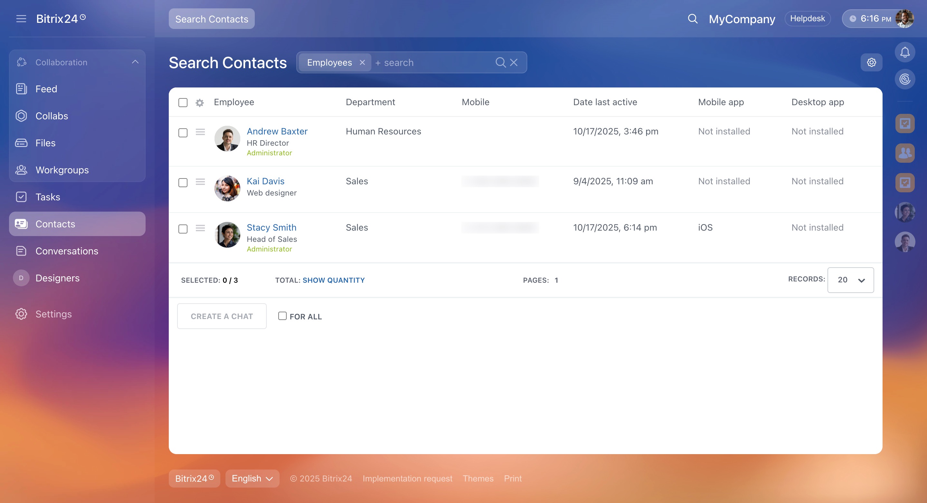Click the Show Quantity link
The width and height of the screenshot is (927, 503).
click(333, 280)
